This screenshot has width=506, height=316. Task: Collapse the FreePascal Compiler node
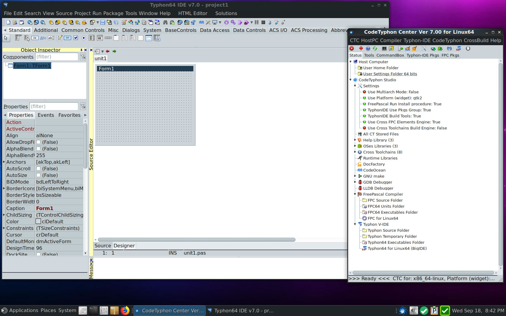click(355, 194)
